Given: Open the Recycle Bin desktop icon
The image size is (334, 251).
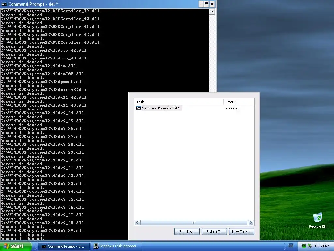Looking at the screenshot, I should (x=318, y=221).
